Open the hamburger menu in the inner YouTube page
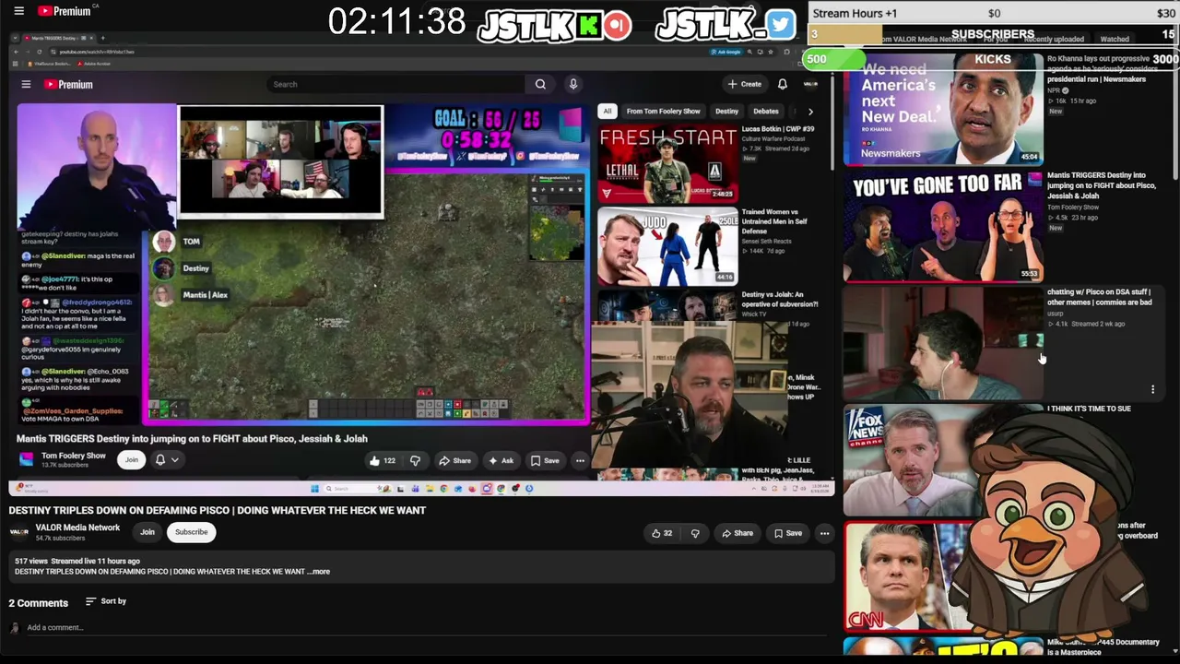 26,84
